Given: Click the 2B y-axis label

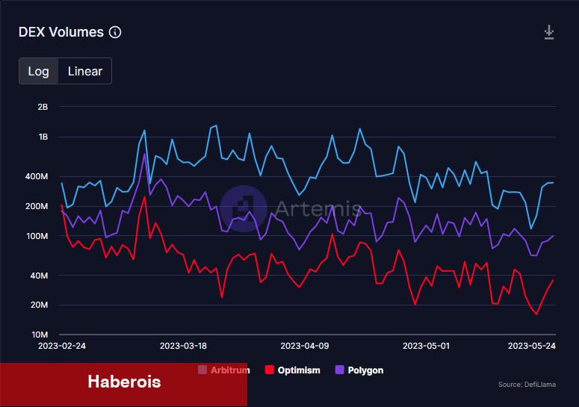Looking at the screenshot, I should click(43, 107).
